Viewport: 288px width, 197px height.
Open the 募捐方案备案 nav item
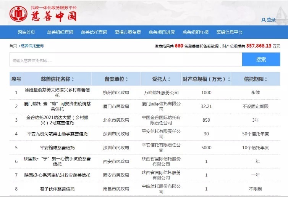pos(128,32)
